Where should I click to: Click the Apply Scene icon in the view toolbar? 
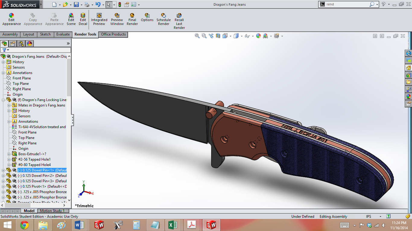click(265, 36)
